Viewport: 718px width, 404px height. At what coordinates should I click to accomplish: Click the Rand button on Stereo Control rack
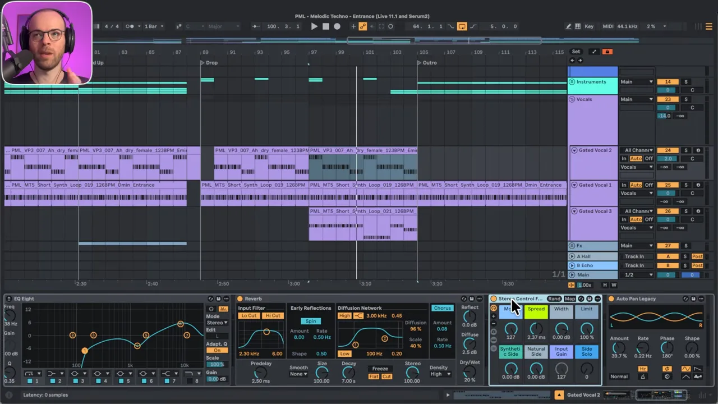click(x=554, y=299)
